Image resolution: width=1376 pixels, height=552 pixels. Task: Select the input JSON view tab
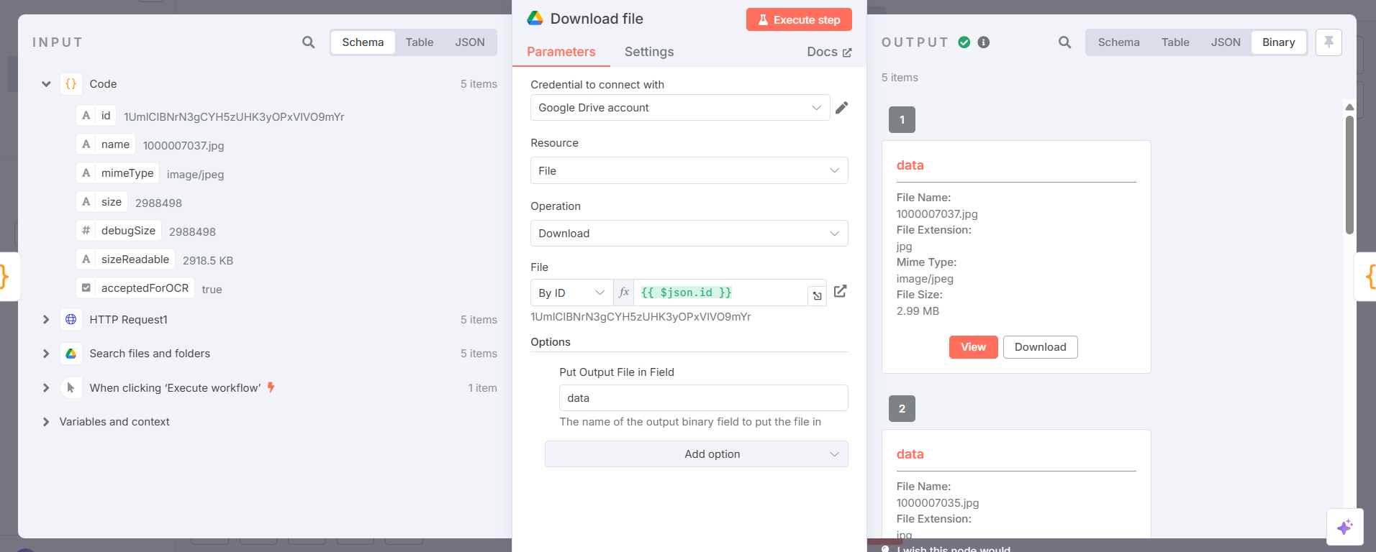coord(470,42)
